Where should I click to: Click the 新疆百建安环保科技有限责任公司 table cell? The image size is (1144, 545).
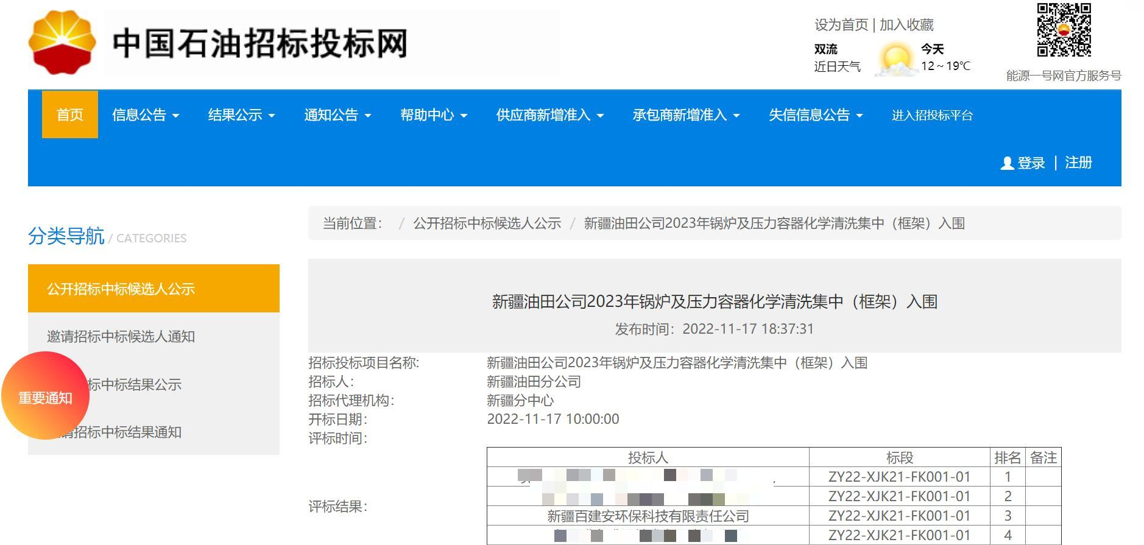pos(648,516)
